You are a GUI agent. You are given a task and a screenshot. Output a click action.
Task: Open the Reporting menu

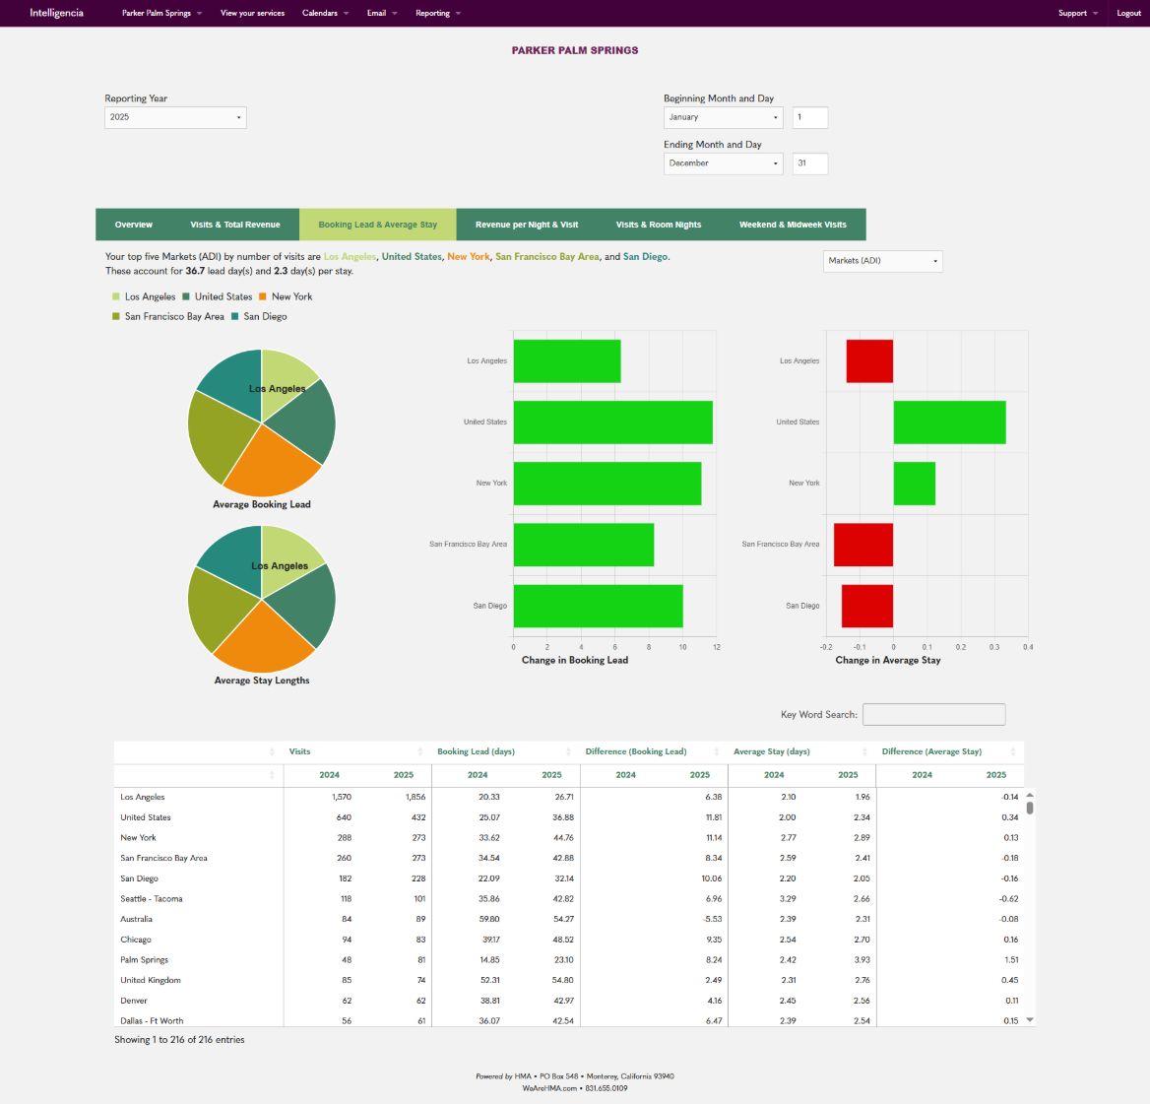(x=438, y=13)
